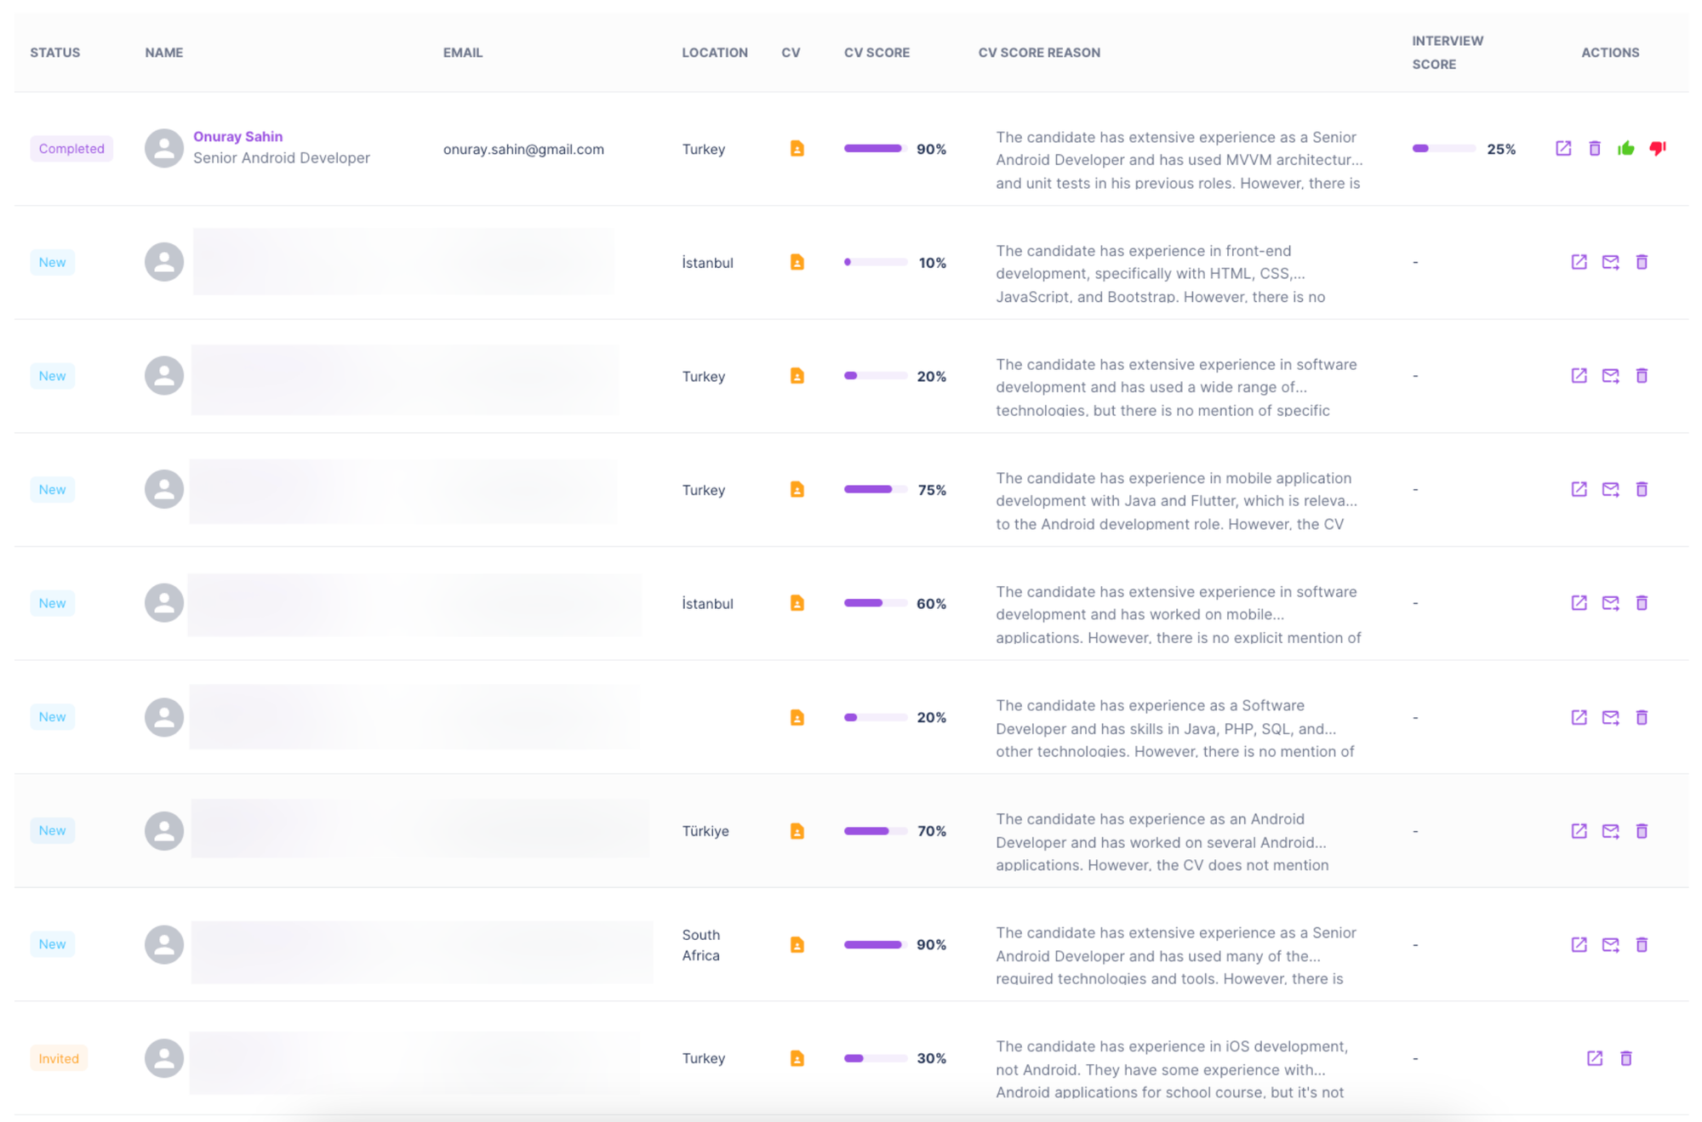This screenshot has width=1702, height=1122.
Task: Sort by the CV SCORE column header
Action: pyautogui.click(x=877, y=53)
